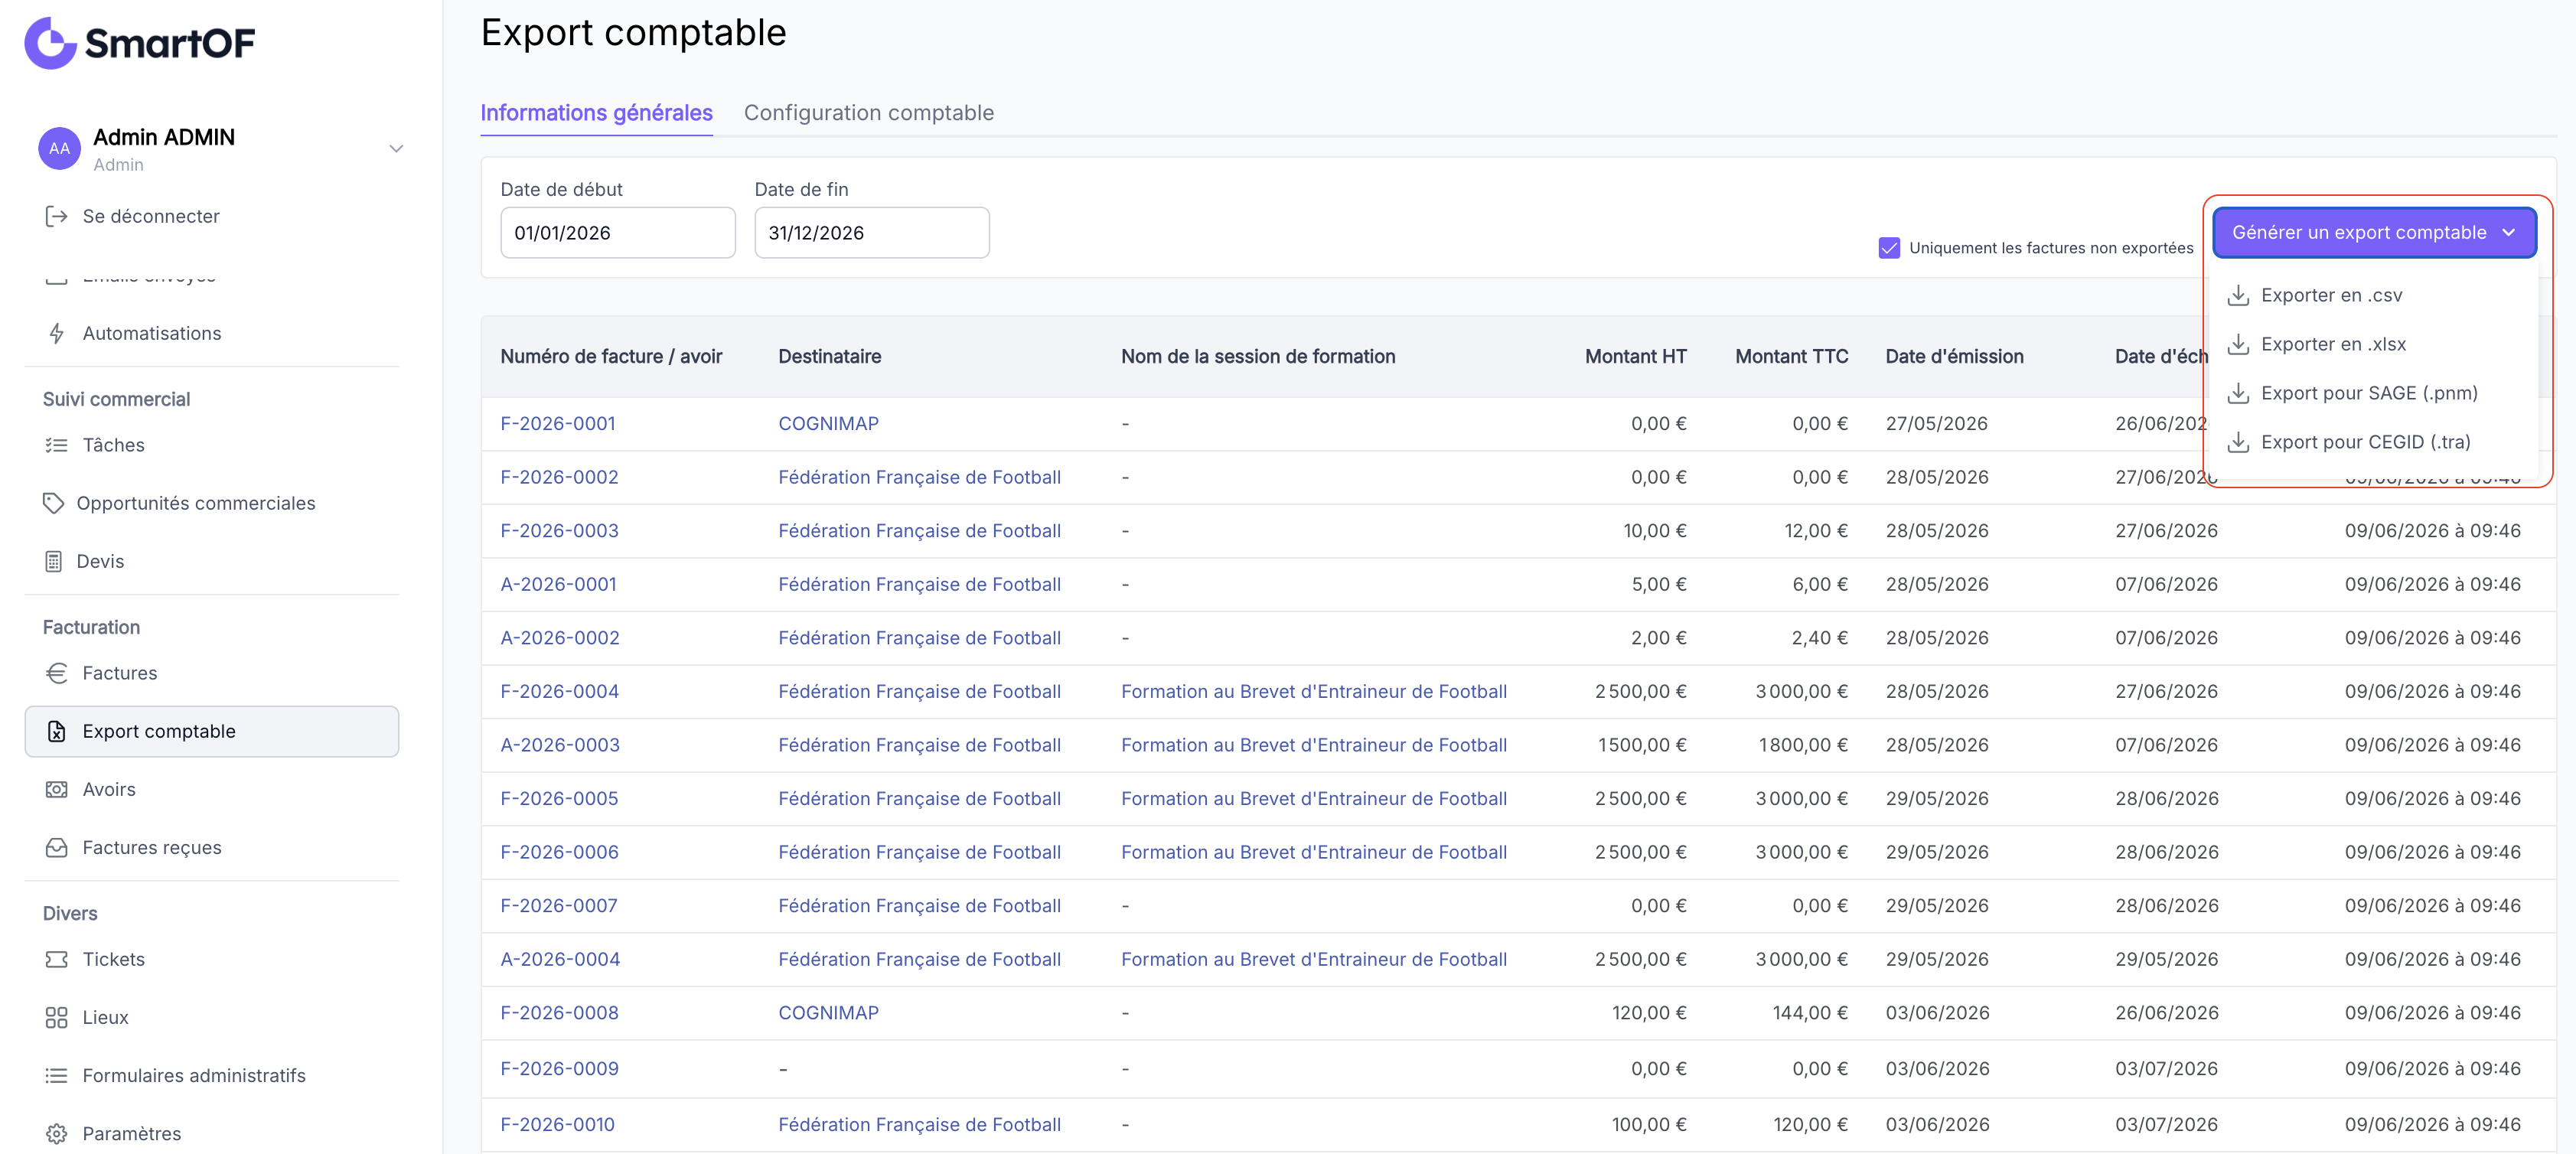
Task: Open session link in row F-2026-0005
Action: tap(1313, 799)
